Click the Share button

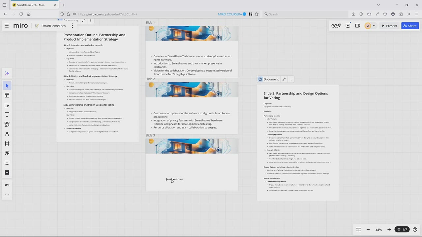tap(410, 26)
